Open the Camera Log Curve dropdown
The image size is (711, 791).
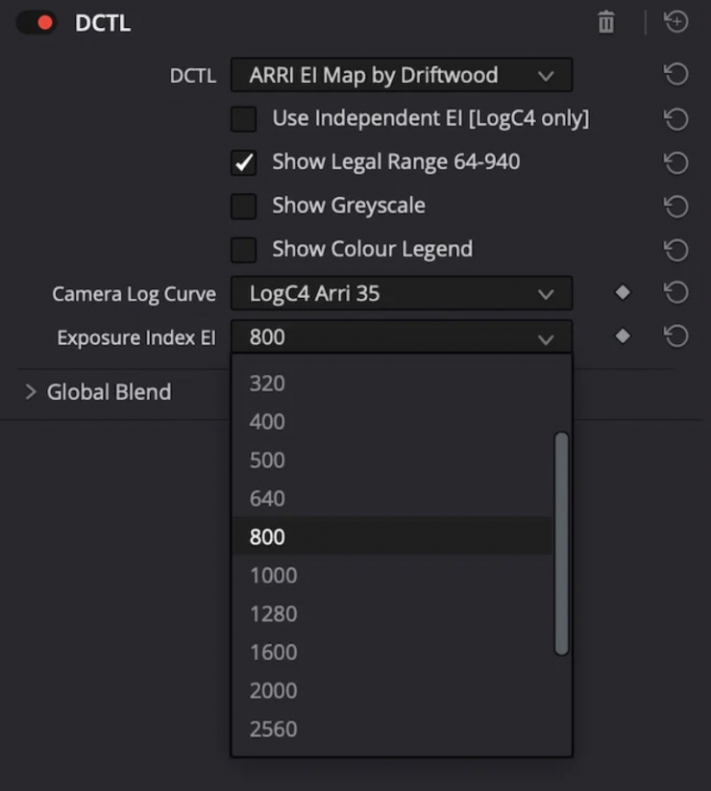point(401,293)
